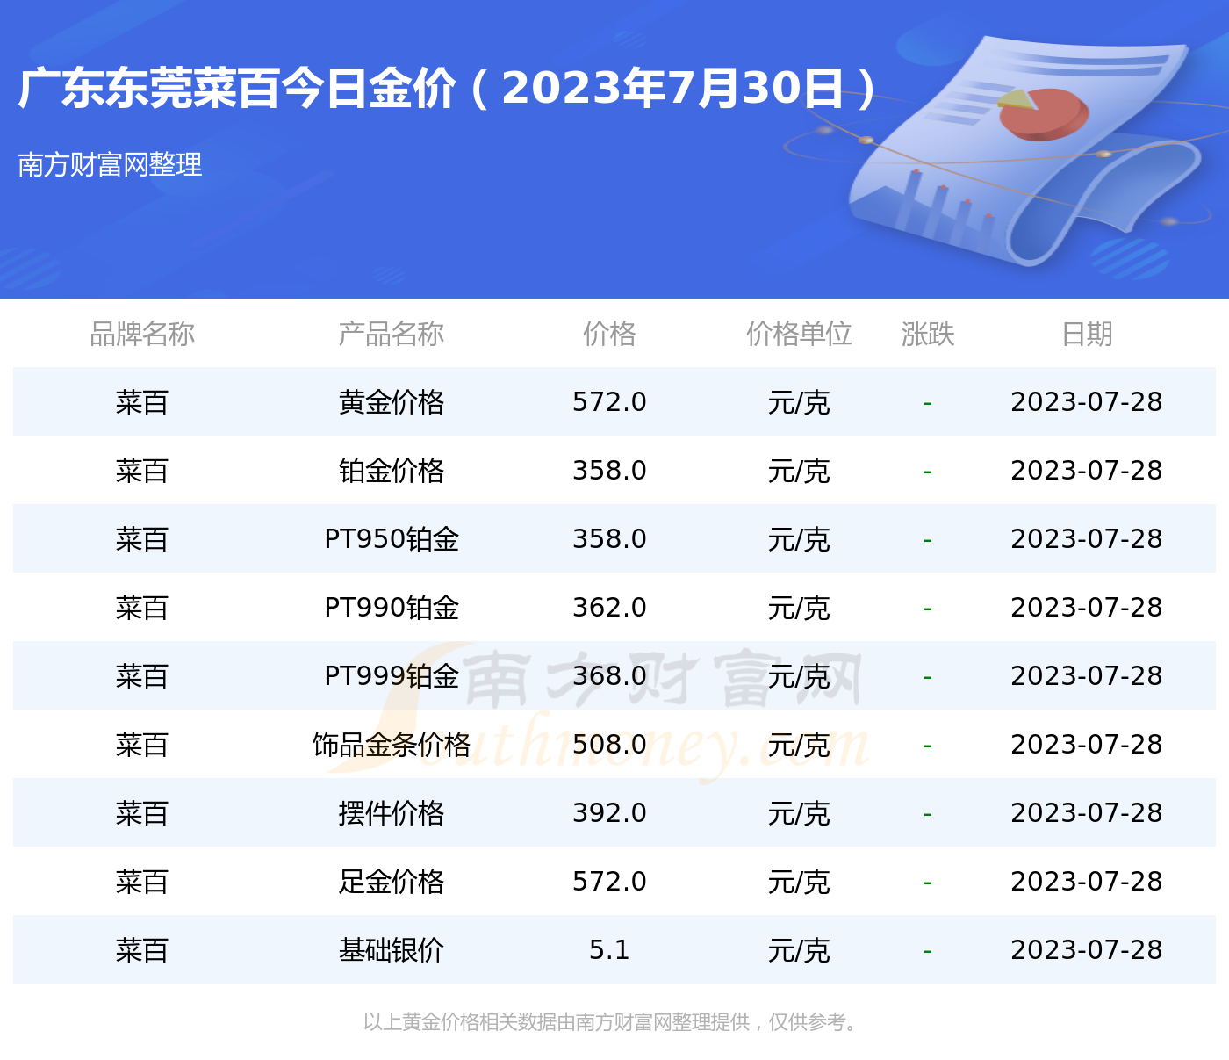Click the 黄金价格 product name cell
The height and width of the screenshot is (1060, 1229).
pyautogui.click(x=392, y=402)
